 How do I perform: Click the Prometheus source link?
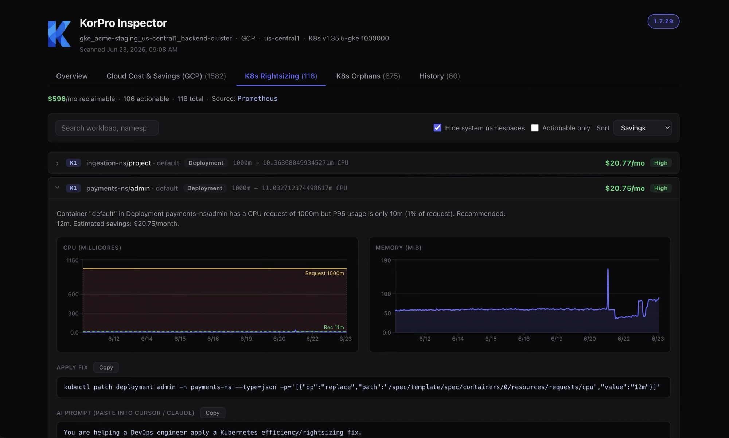coord(257,99)
